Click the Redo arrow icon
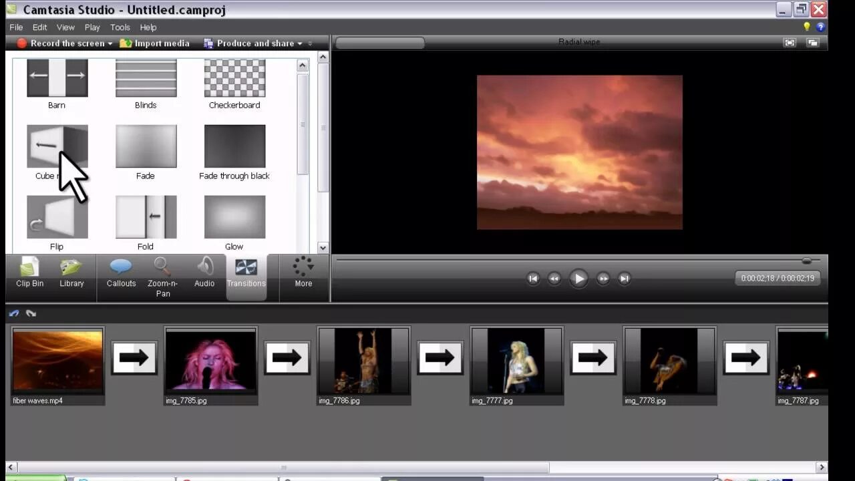Viewport: 855px width, 481px height. pos(31,313)
